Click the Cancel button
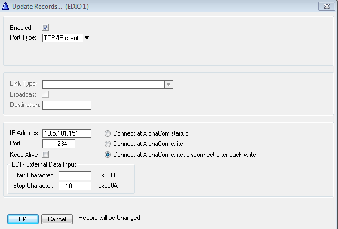This screenshot has width=338, height=229. [57, 219]
